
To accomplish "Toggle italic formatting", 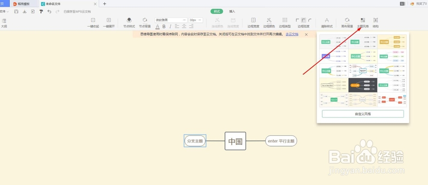I will pos(170,26).
